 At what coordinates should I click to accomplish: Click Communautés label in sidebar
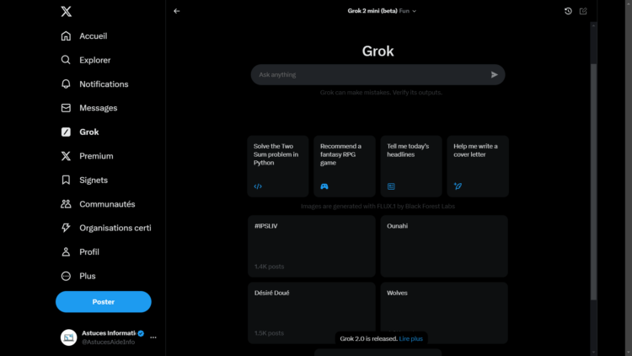(107, 204)
